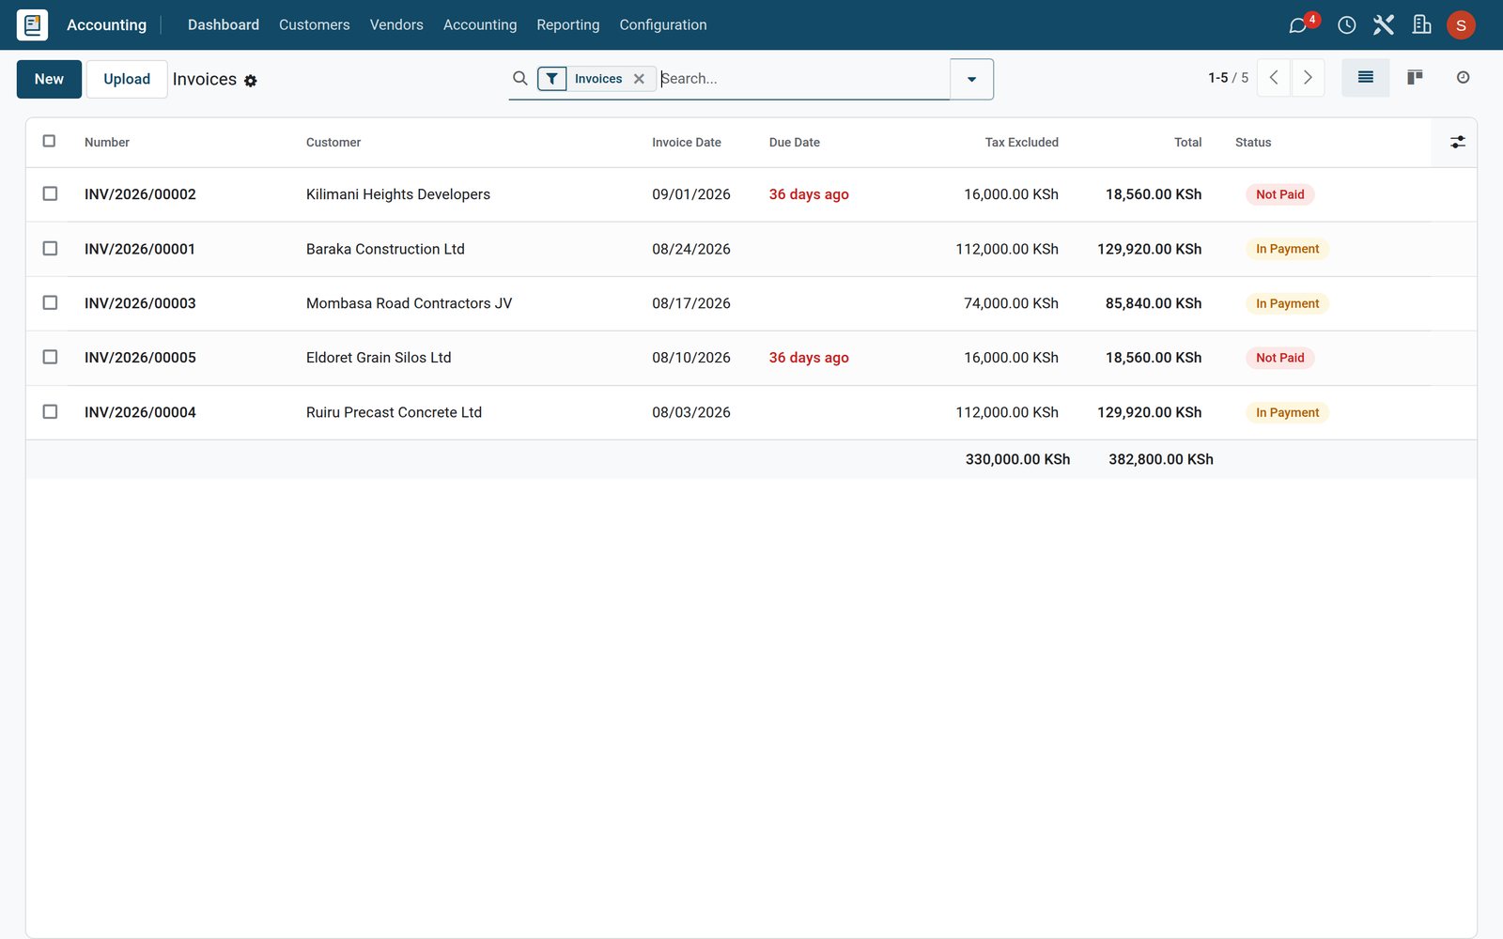Select invoice INV/2026/00005 checkbox
The width and height of the screenshot is (1503, 939).
(x=50, y=357)
